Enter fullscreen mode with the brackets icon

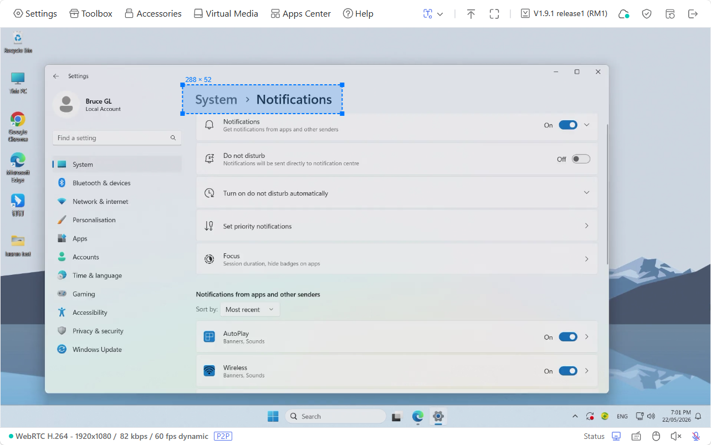494,14
